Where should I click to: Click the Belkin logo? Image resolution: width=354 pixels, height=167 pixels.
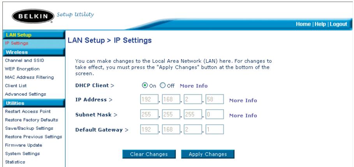coord(33,16)
